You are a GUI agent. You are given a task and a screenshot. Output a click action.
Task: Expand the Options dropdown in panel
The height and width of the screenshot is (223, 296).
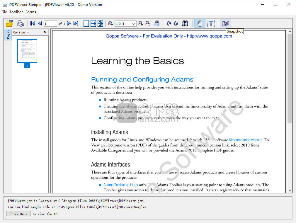(x=21, y=32)
